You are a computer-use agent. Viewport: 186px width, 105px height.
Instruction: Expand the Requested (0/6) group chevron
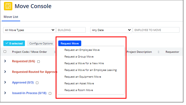coord(5,61)
